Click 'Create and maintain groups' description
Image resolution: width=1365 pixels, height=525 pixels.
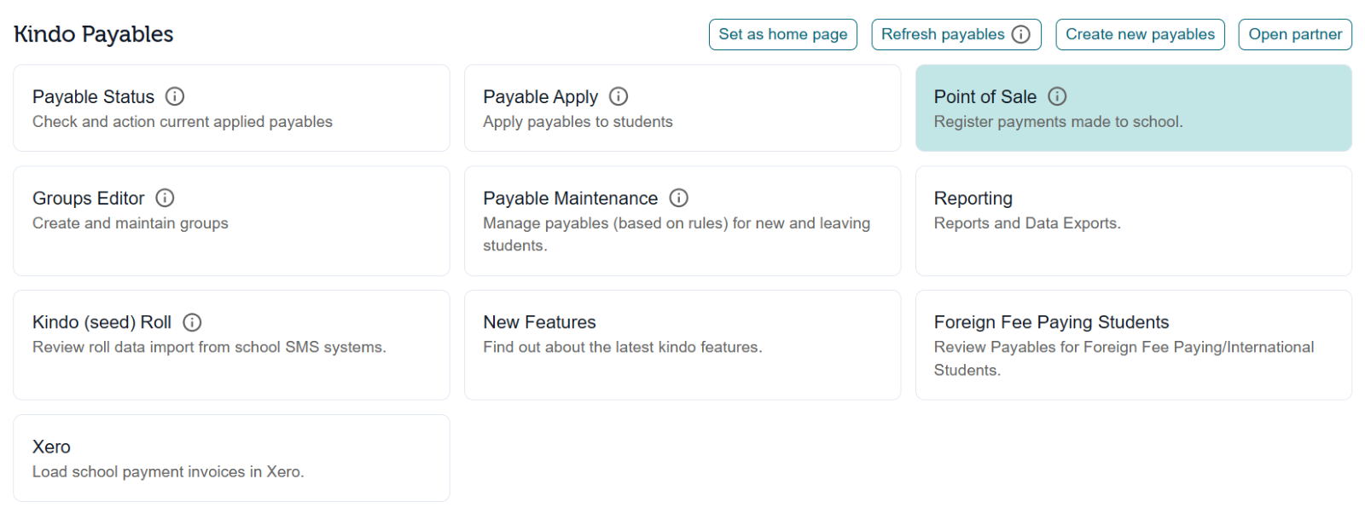click(x=131, y=223)
